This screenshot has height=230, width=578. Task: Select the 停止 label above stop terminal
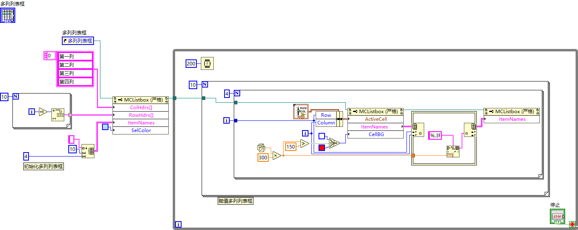(555, 205)
